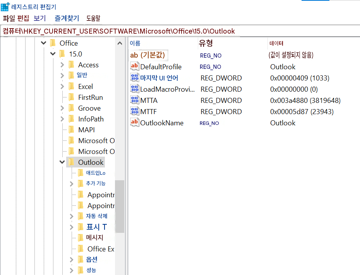Click the (값이 설정되지 않음) data cell

291,55
